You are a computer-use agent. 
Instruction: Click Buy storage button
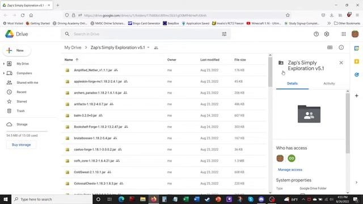tap(22, 145)
